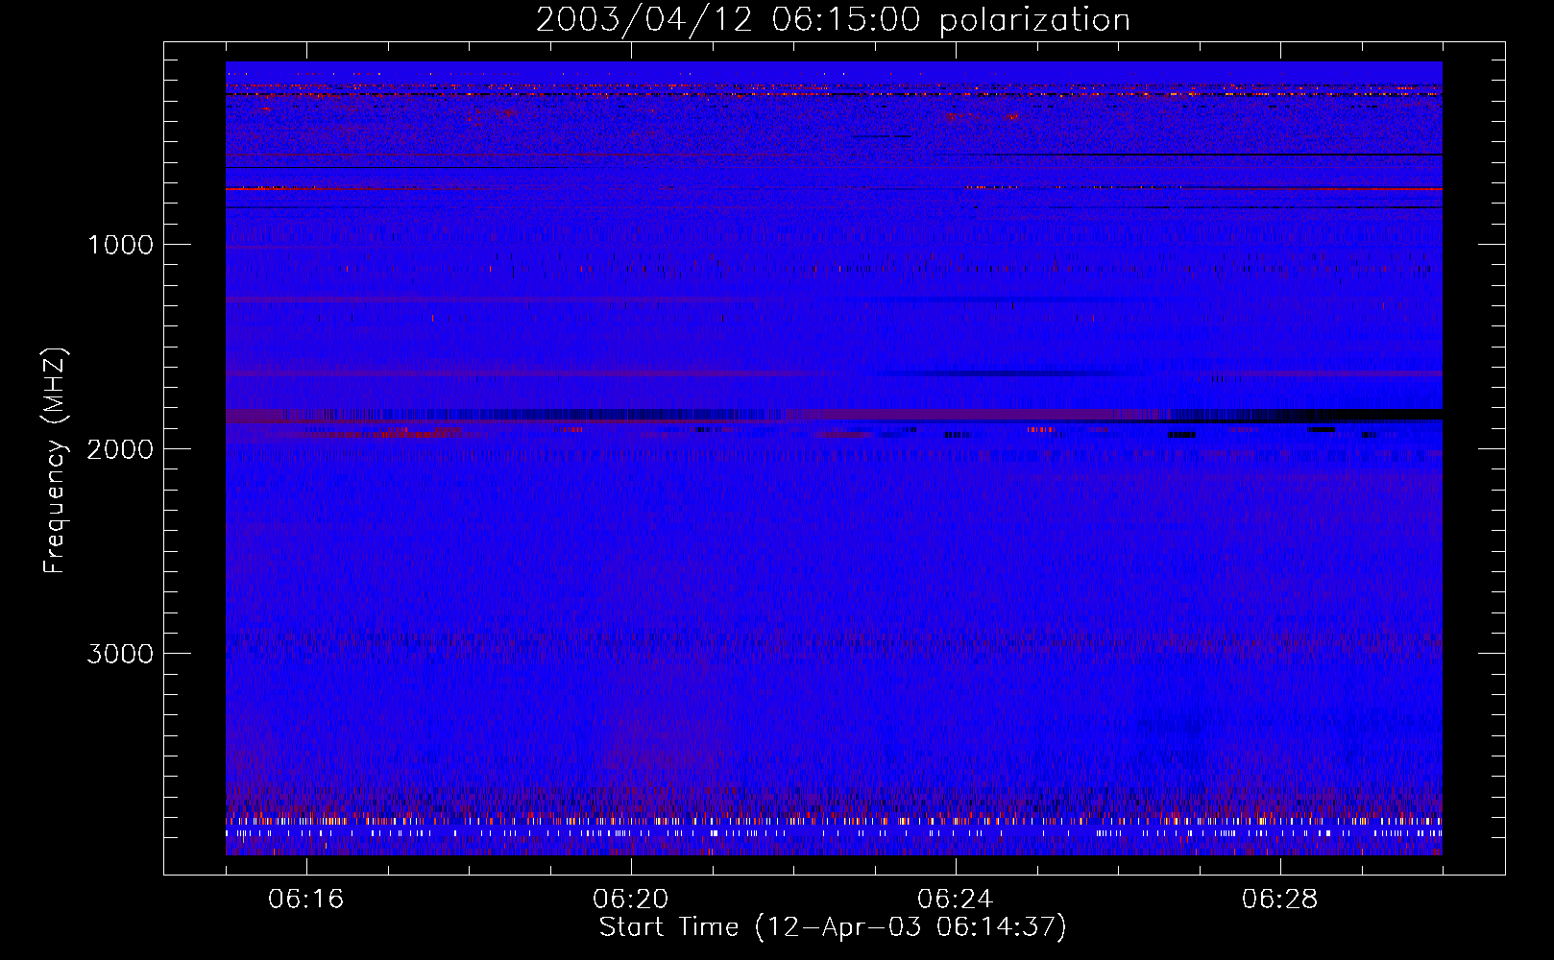
Task: Click the 3000 frequency tick label
Action: pos(120,654)
